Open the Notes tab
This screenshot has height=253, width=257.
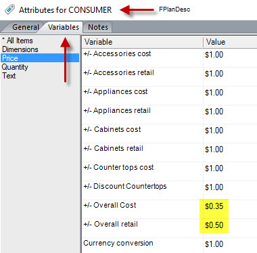98,27
